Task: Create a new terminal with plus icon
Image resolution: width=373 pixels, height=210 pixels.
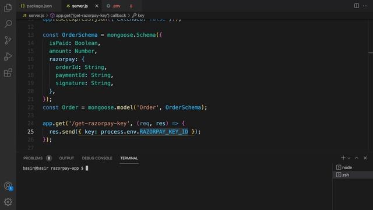Action: [343, 158]
